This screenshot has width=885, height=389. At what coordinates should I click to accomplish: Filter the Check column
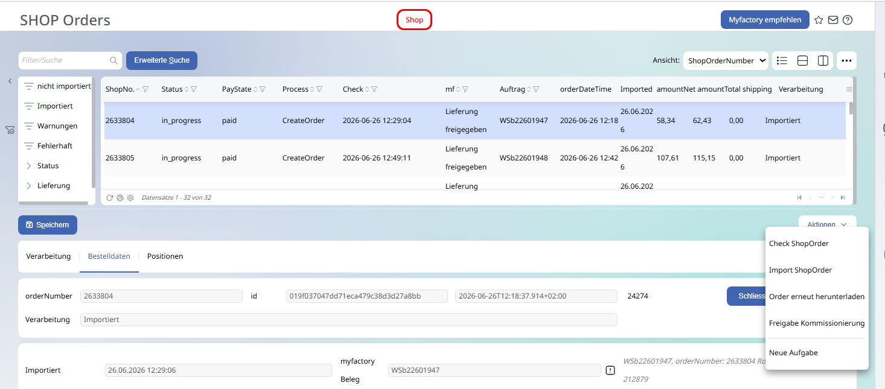374,89
